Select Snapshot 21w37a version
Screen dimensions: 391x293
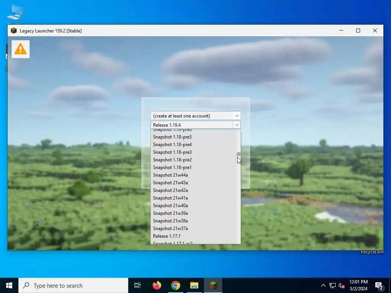point(194,229)
